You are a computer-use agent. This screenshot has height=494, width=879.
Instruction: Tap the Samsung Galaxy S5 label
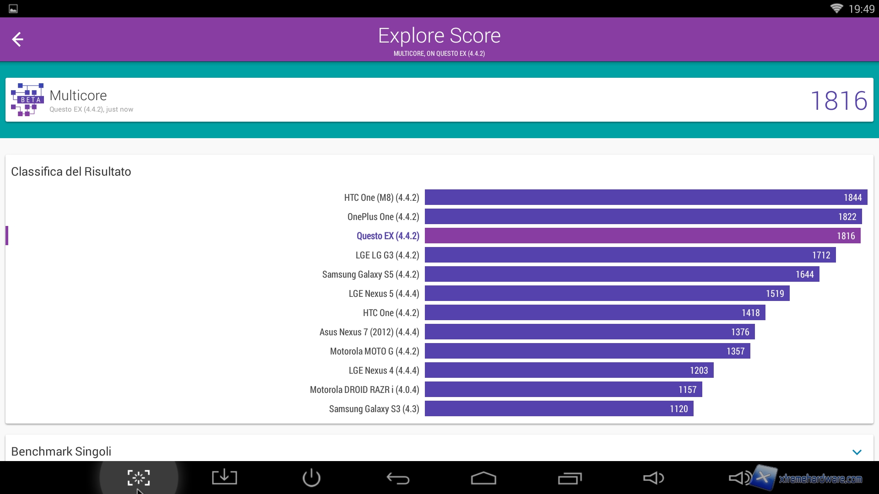click(x=370, y=274)
